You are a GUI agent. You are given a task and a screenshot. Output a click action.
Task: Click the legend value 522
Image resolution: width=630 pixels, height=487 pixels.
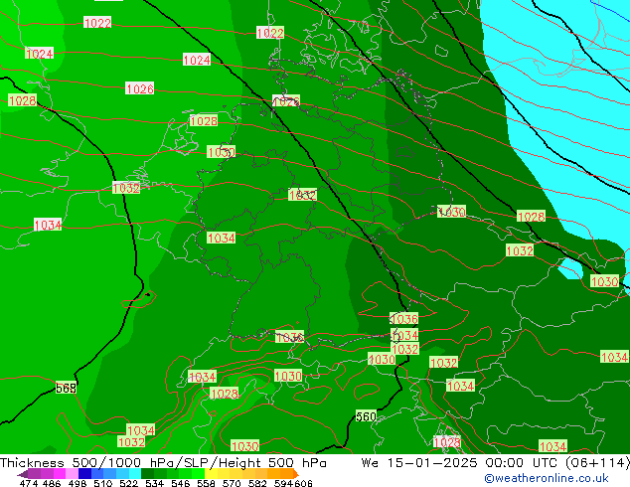(128, 483)
